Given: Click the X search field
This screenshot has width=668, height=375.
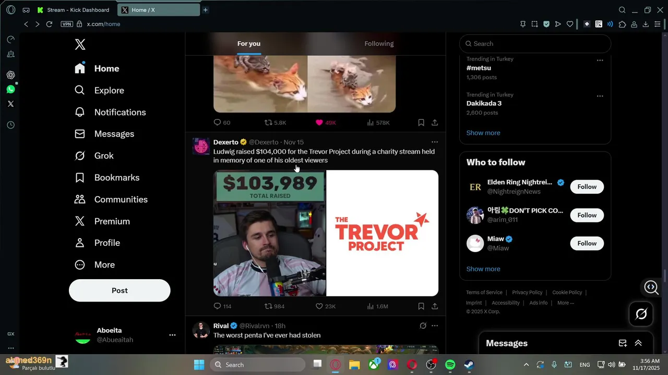Looking at the screenshot, I should pyautogui.click(x=535, y=44).
